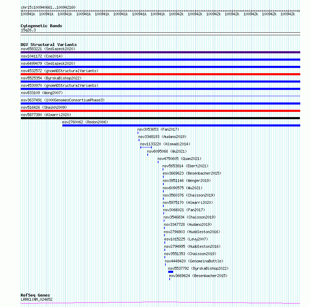Click esv3637491 (1000GenomesConsortiumPhase3) label

pos(63,100)
